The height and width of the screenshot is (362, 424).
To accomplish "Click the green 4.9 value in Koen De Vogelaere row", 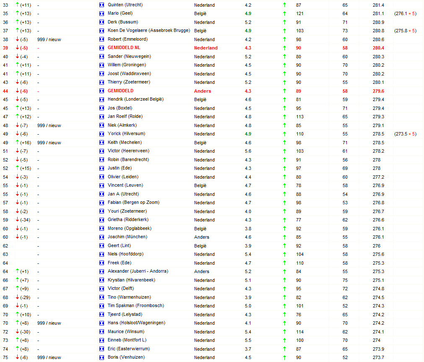I will coord(248,31).
